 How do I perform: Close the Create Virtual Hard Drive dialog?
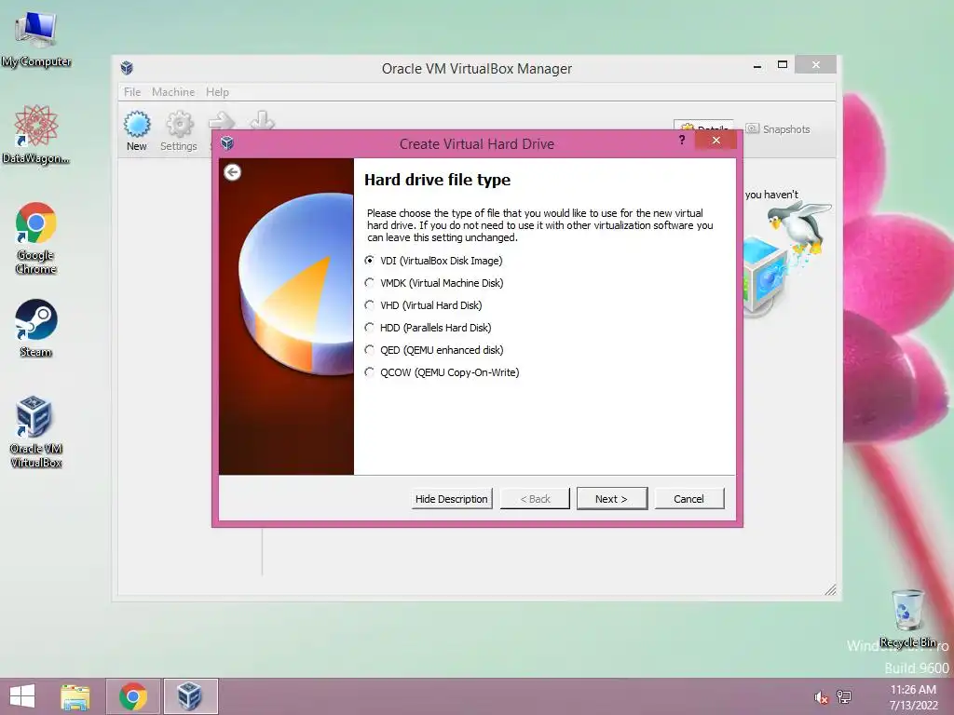coord(716,141)
